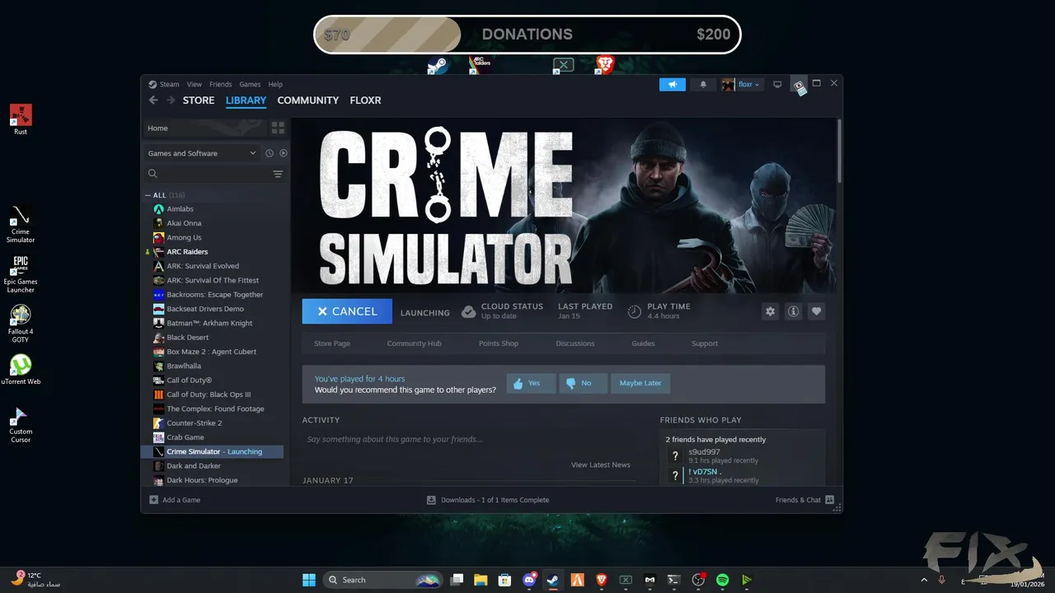The image size is (1055, 593).
Task: Show hidden system tray icons chevron
Action: click(923, 580)
